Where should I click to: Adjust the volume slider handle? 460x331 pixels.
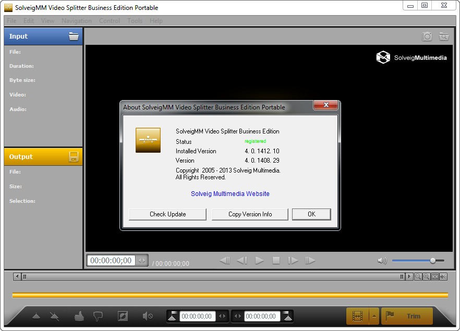click(x=433, y=260)
